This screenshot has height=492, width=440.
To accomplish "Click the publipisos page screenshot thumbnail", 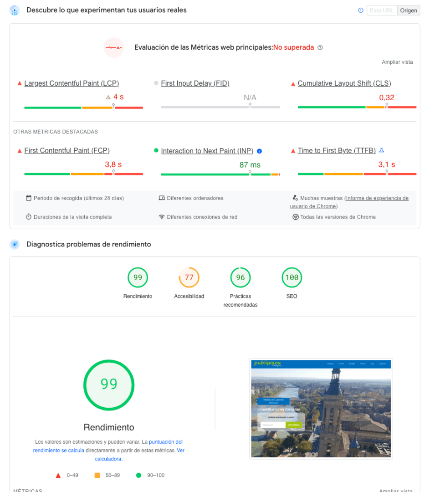I will click(321, 409).
